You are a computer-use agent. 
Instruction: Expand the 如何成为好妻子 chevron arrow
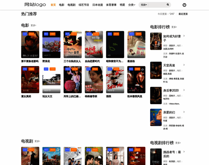point(184,36)
